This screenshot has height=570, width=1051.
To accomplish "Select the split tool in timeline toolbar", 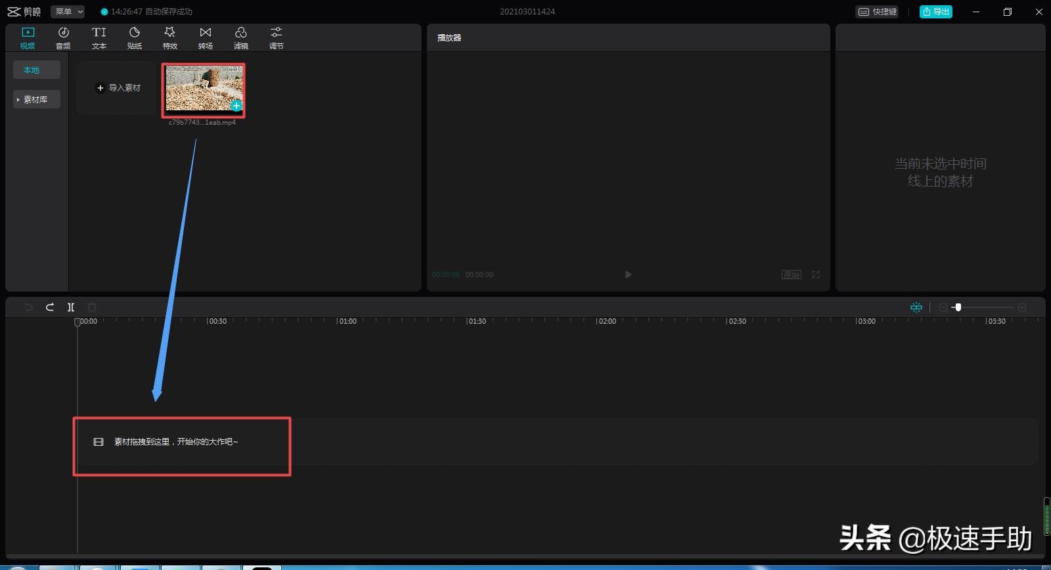I will coord(71,307).
